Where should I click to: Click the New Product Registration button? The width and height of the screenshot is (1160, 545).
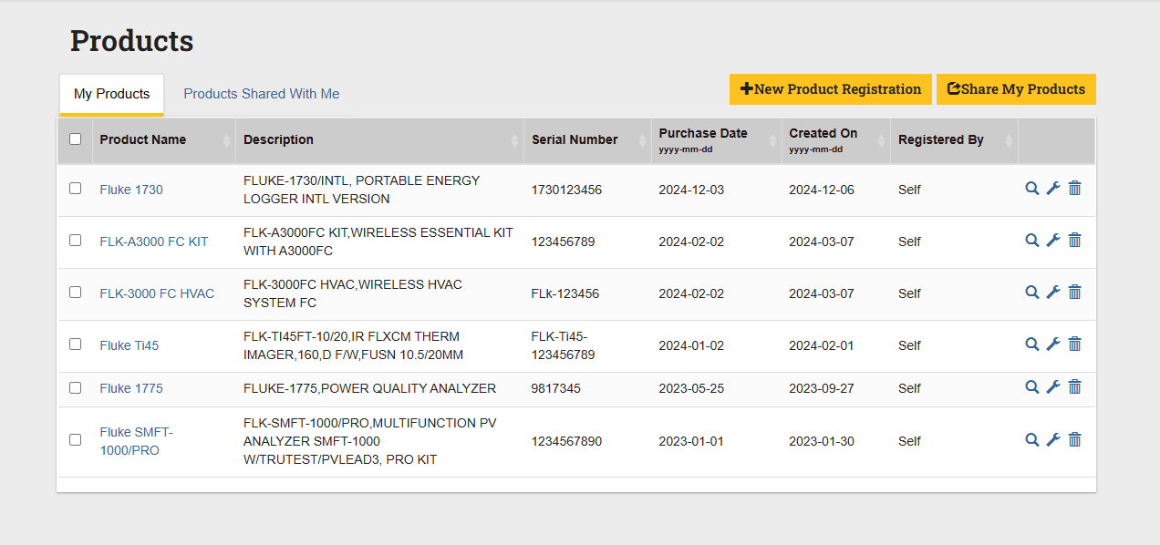click(830, 89)
